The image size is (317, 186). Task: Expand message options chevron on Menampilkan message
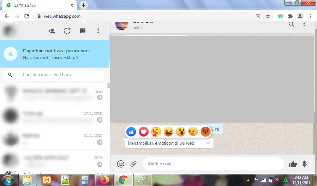tap(208, 143)
